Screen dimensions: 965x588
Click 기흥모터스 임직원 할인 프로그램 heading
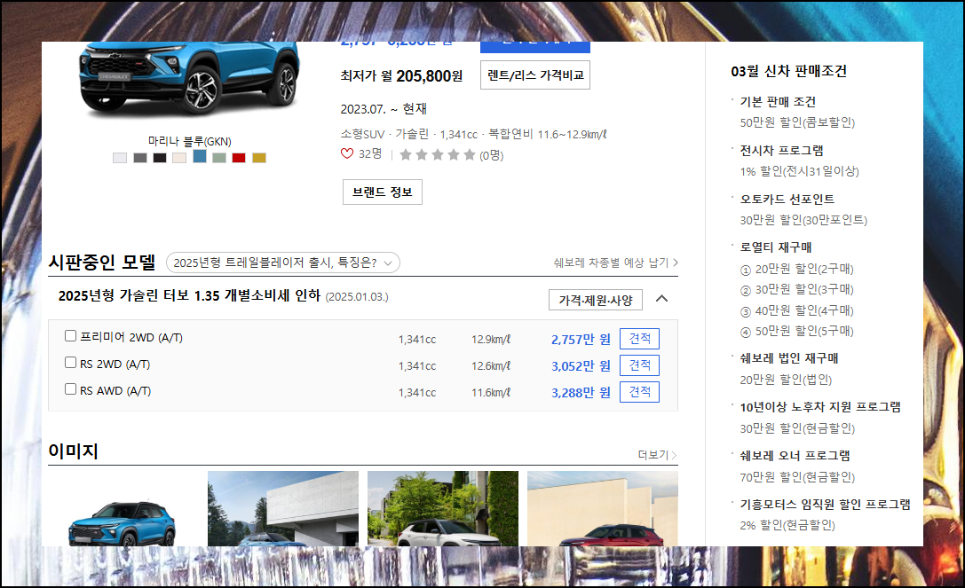[826, 504]
